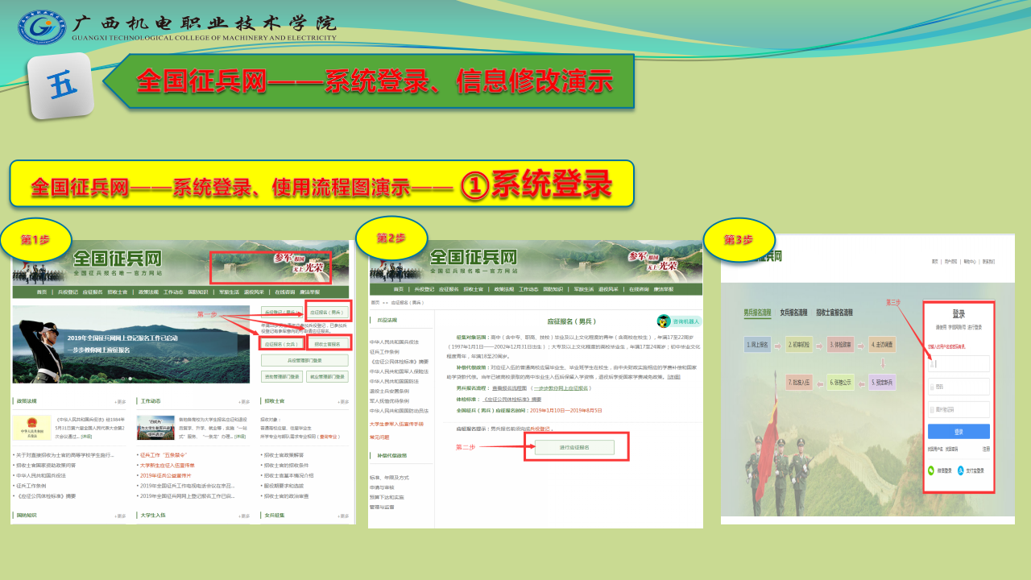Click the 第1步 step badge
The image size is (1031, 580).
tap(36, 239)
